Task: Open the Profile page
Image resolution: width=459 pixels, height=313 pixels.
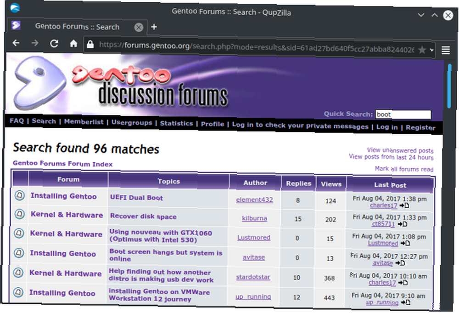Action: pos(213,124)
